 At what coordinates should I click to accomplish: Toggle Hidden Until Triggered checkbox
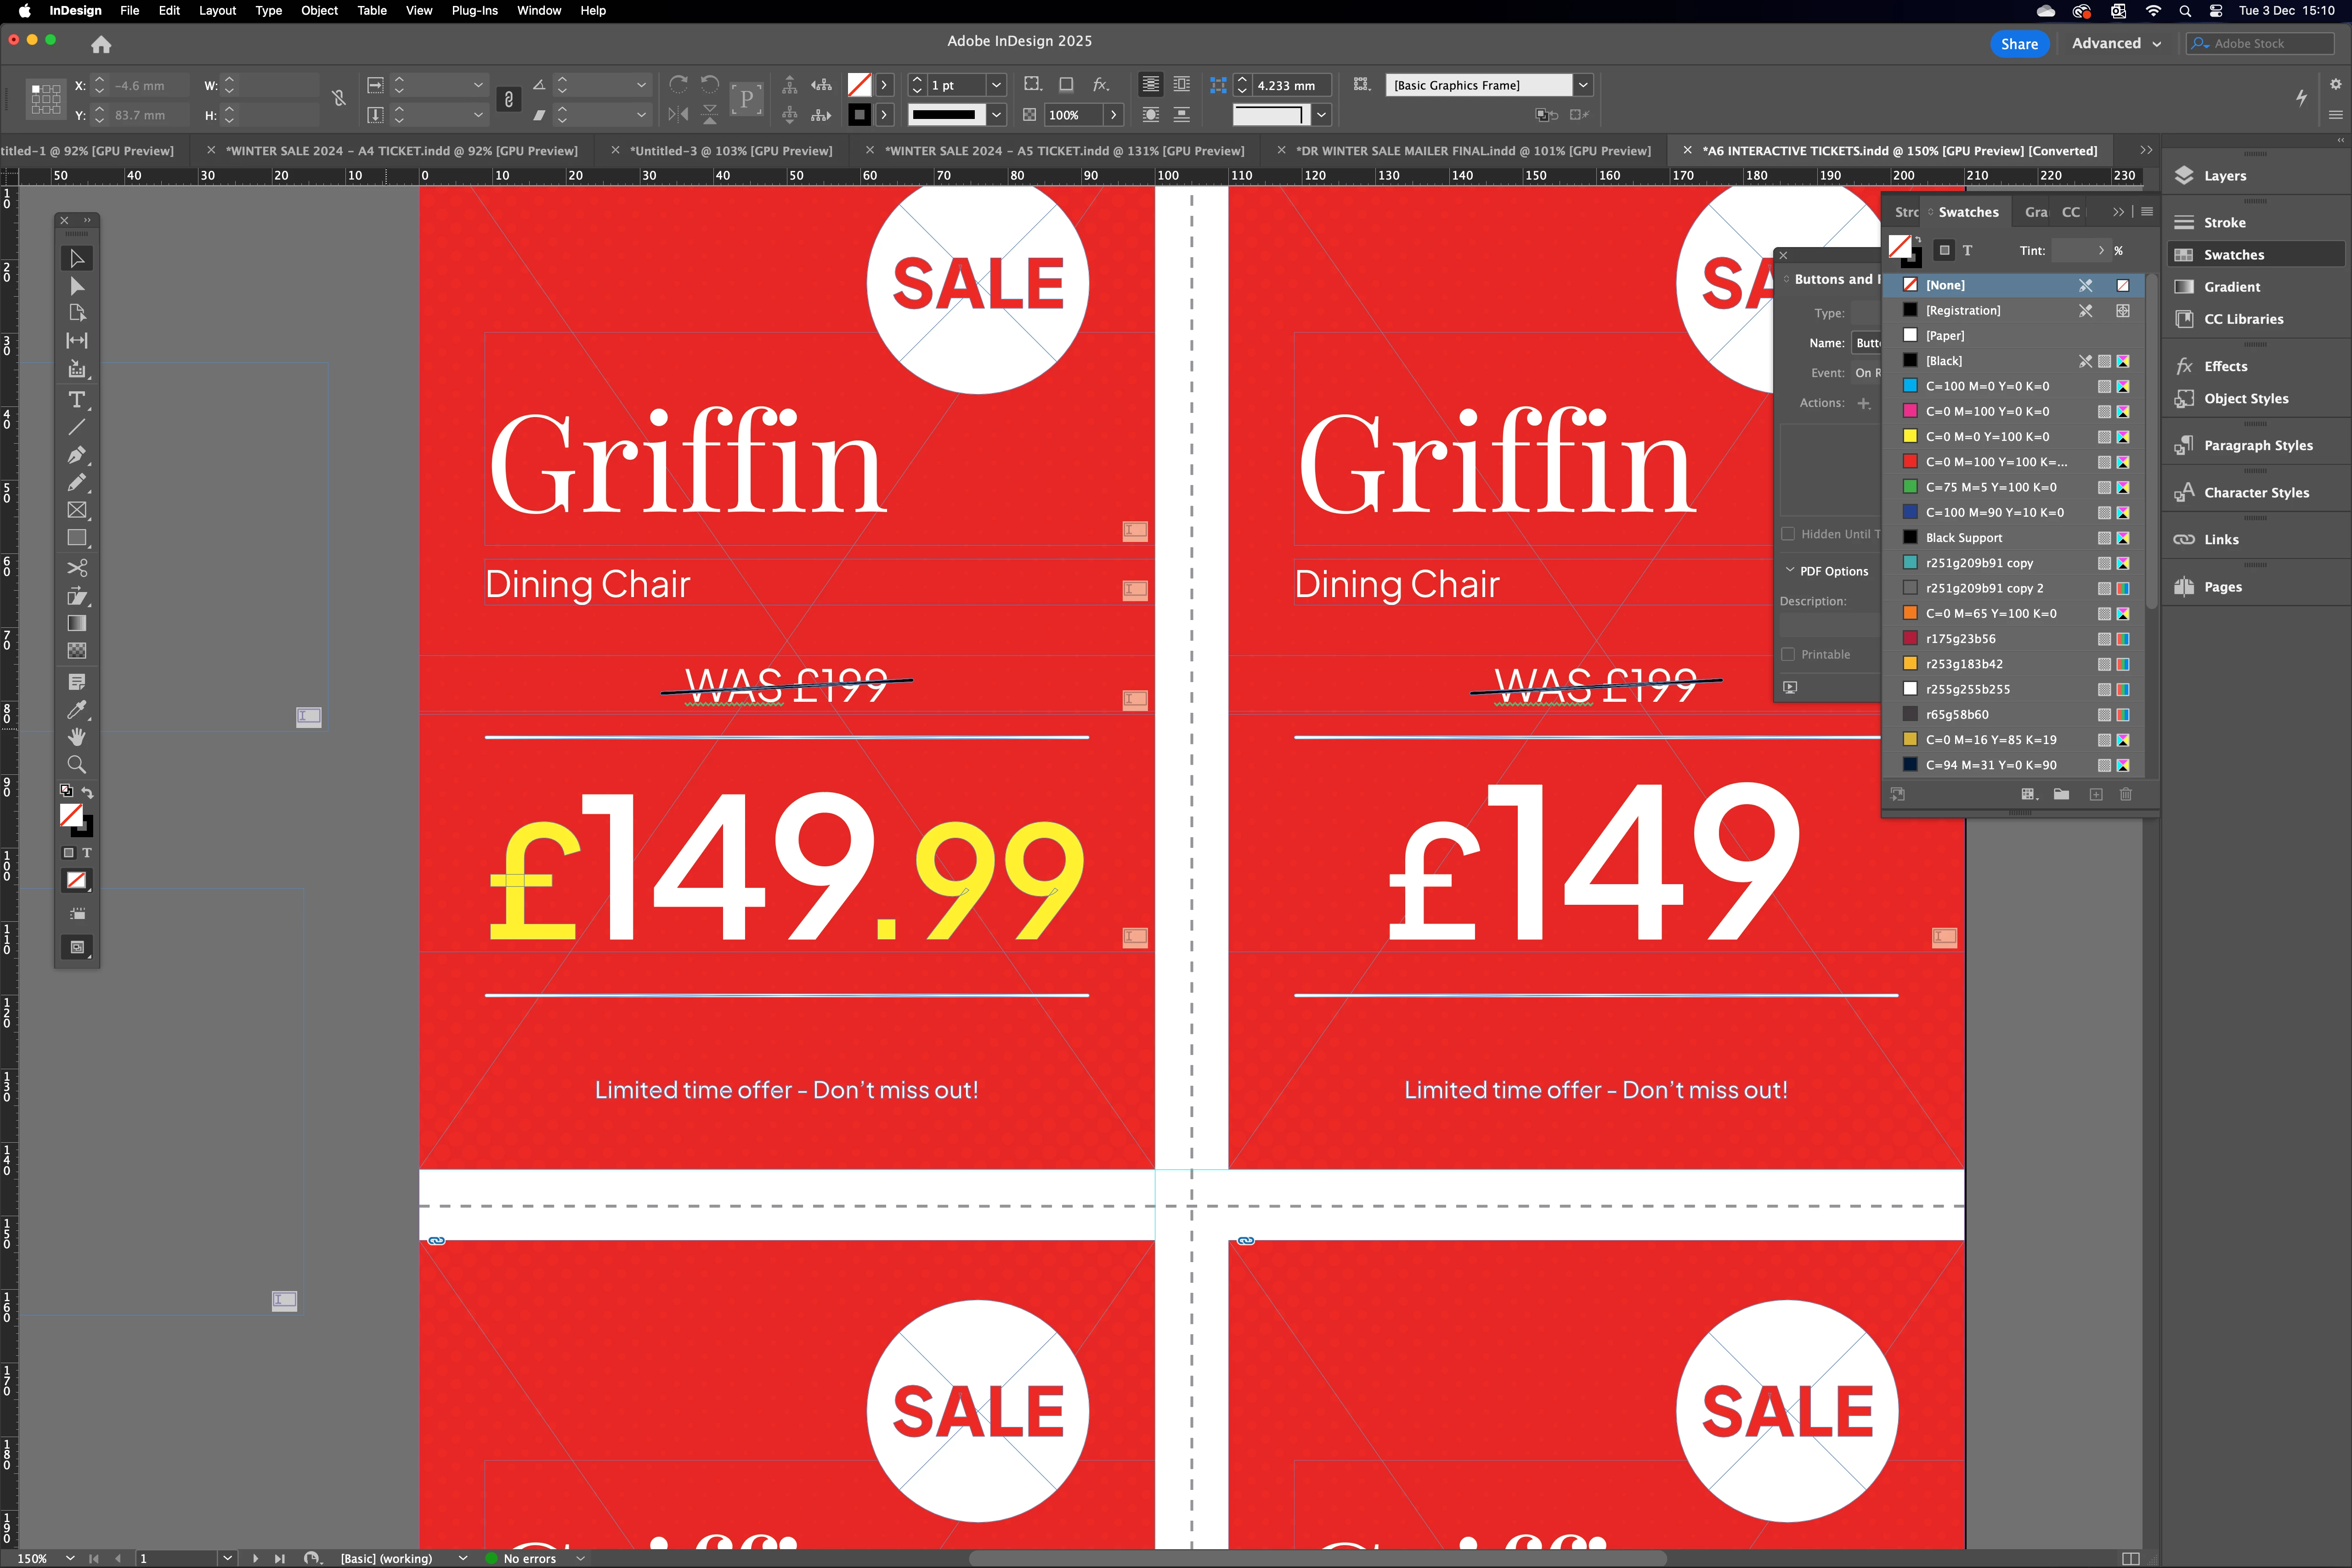[x=1788, y=534]
